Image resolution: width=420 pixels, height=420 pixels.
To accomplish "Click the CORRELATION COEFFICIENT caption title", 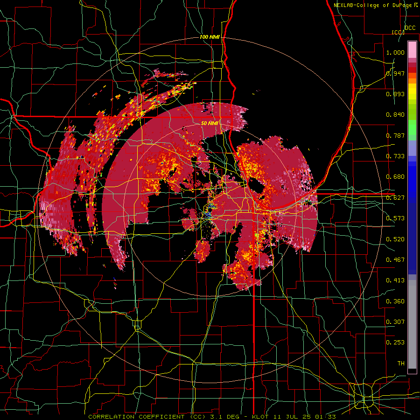I will click(136, 417).
